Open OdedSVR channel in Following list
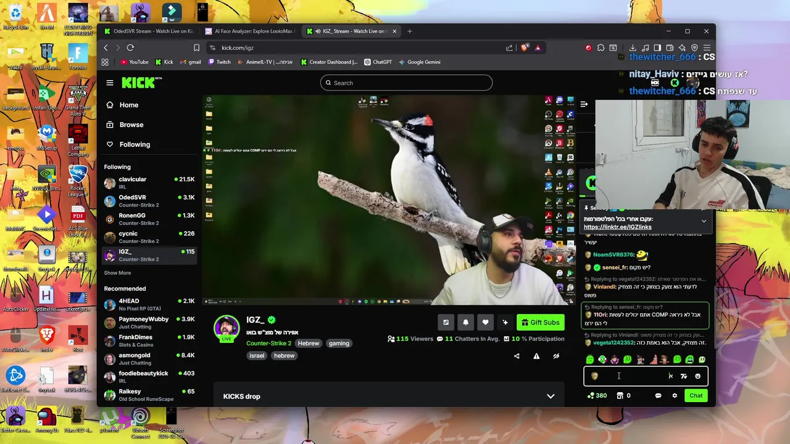Viewport: 790px width, 444px height. 149,201
